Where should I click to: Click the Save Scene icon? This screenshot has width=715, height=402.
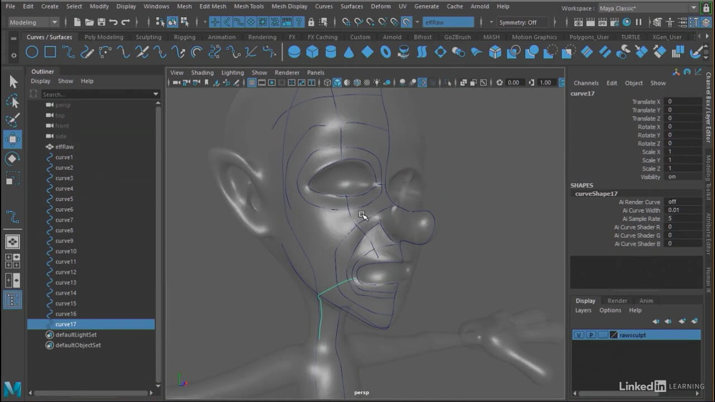(x=101, y=22)
